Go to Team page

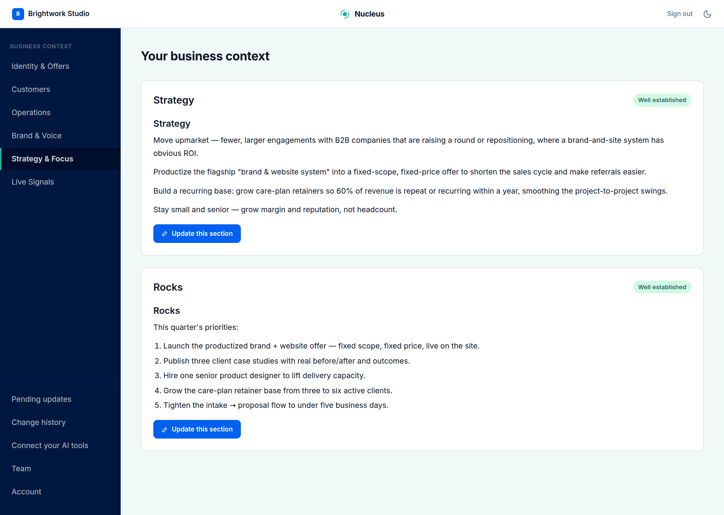(x=60, y=469)
